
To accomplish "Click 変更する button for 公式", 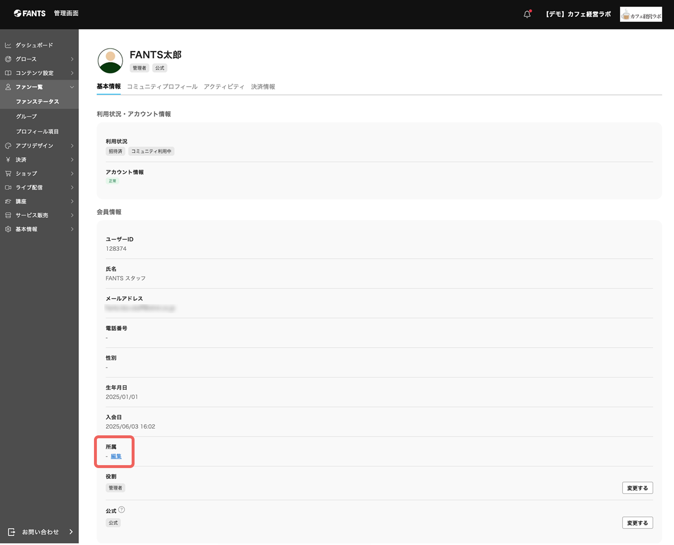I will click(638, 523).
